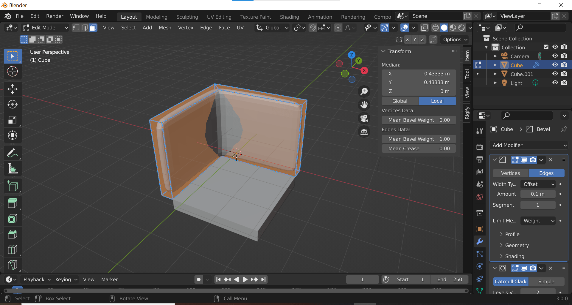Image resolution: width=572 pixels, height=305 pixels.
Task: Activate the Rotate tool
Action: pyautogui.click(x=13, y=104)
